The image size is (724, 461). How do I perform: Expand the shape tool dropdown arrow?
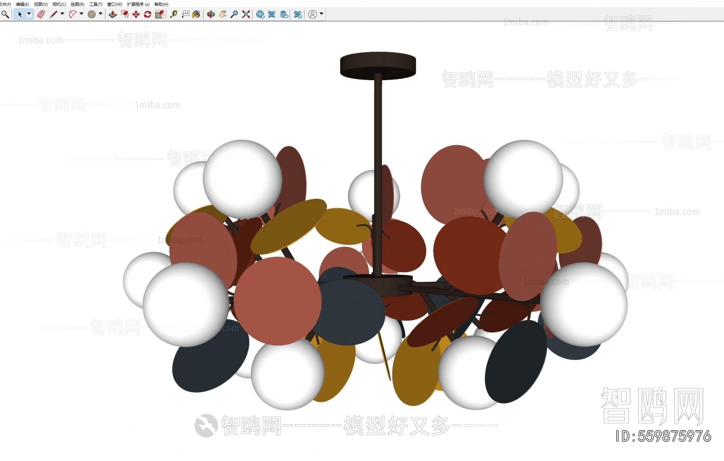click(100, 14)
